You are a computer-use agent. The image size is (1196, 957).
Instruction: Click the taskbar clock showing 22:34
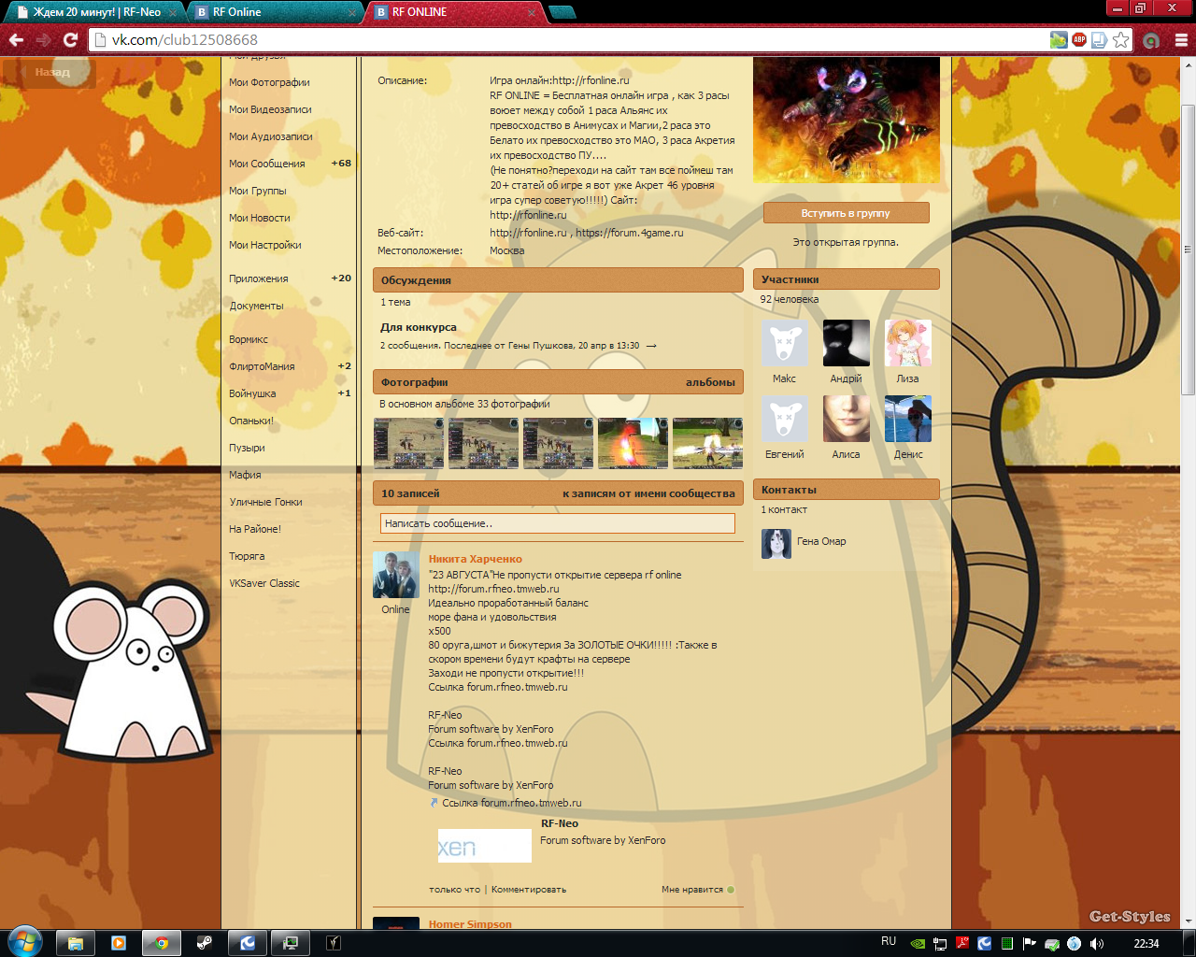tap(1146, 943)
